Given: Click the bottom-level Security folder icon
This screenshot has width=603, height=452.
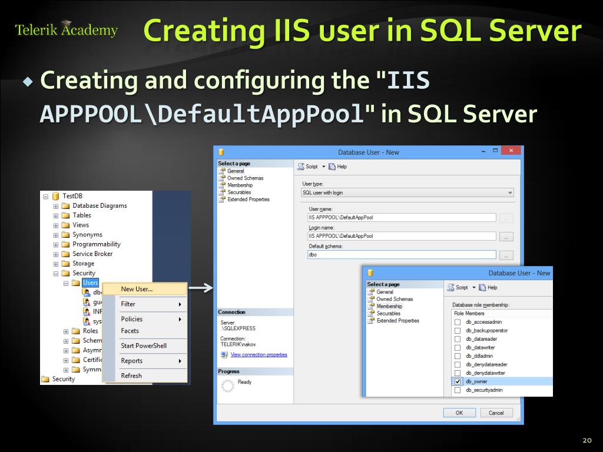Looking at the screenshot, I should pyautogui.click(x=45, y=379).
